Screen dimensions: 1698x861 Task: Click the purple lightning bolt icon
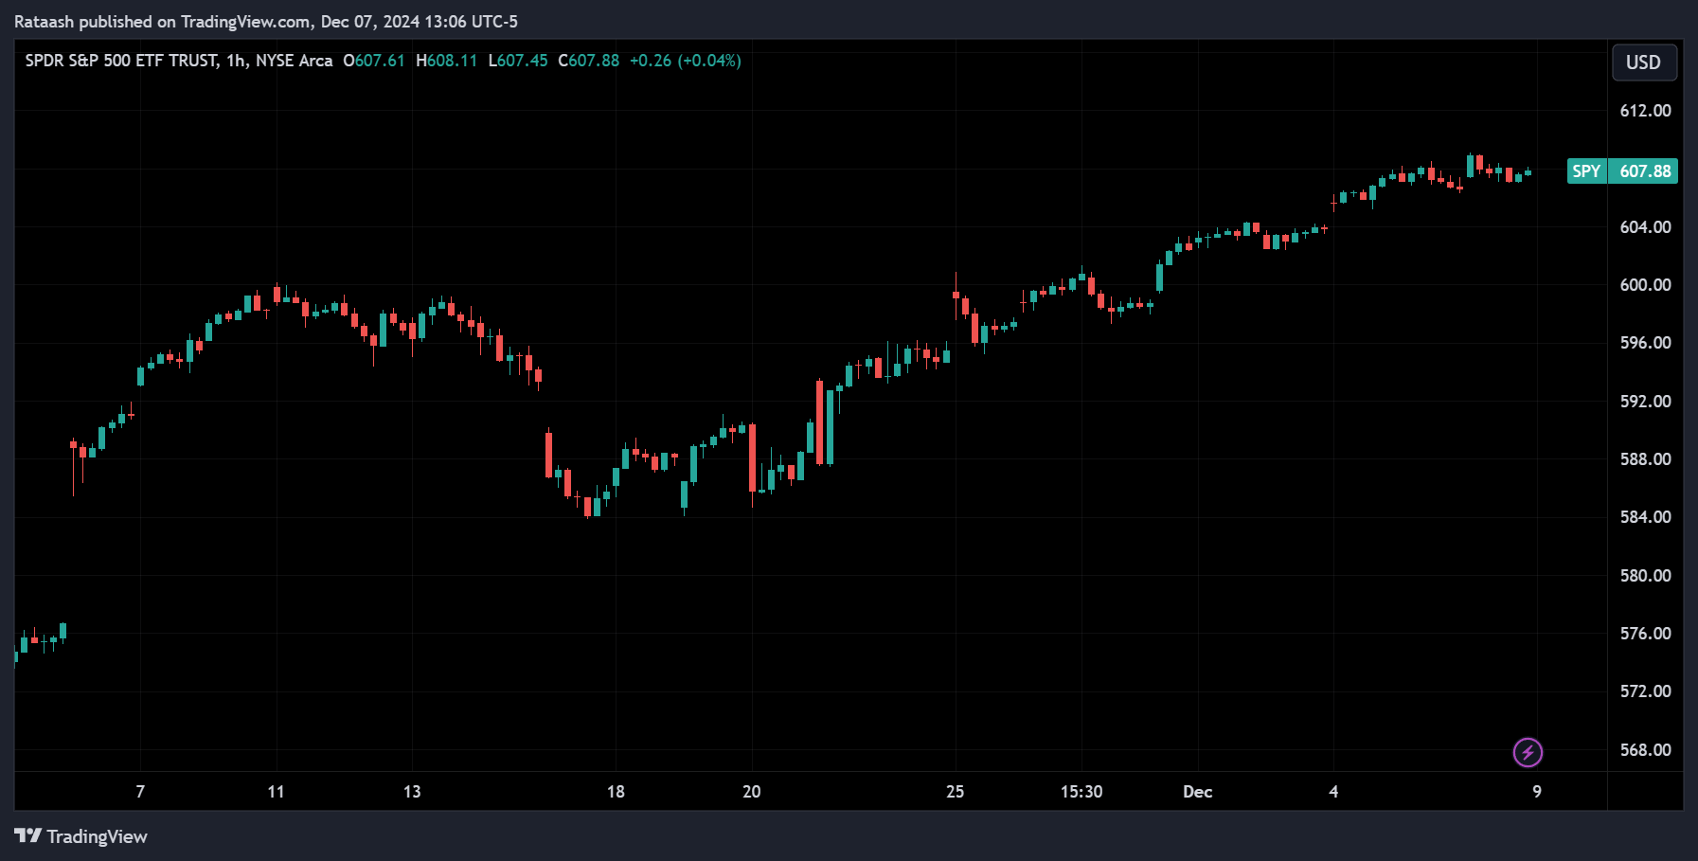pyautogui.click(x=1528, y=752)
